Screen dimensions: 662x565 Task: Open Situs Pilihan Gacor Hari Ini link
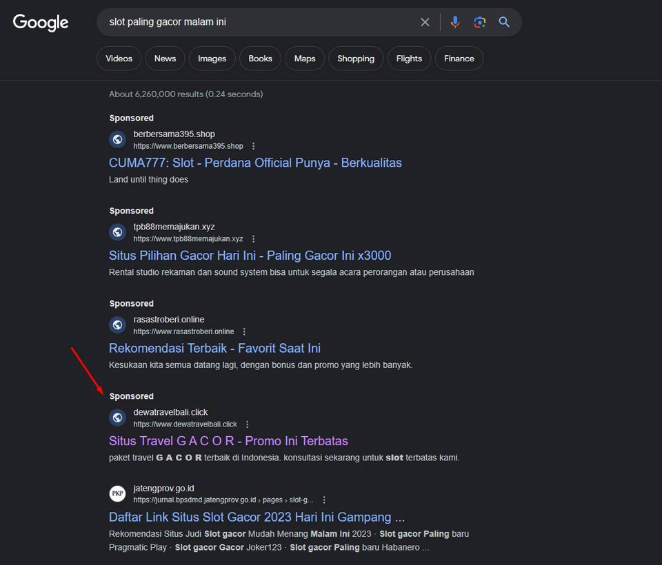[250, 256]
